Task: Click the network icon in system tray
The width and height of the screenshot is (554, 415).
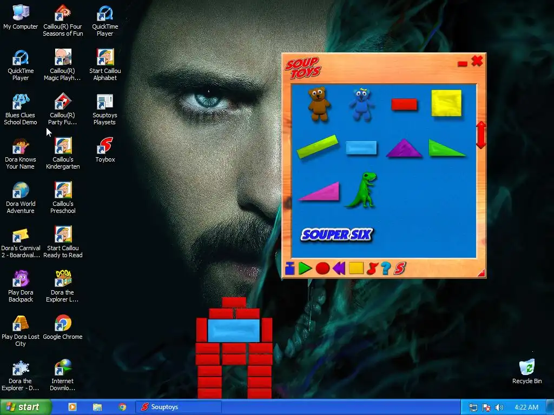Action: pyautogui.click(x=473, y=407)
